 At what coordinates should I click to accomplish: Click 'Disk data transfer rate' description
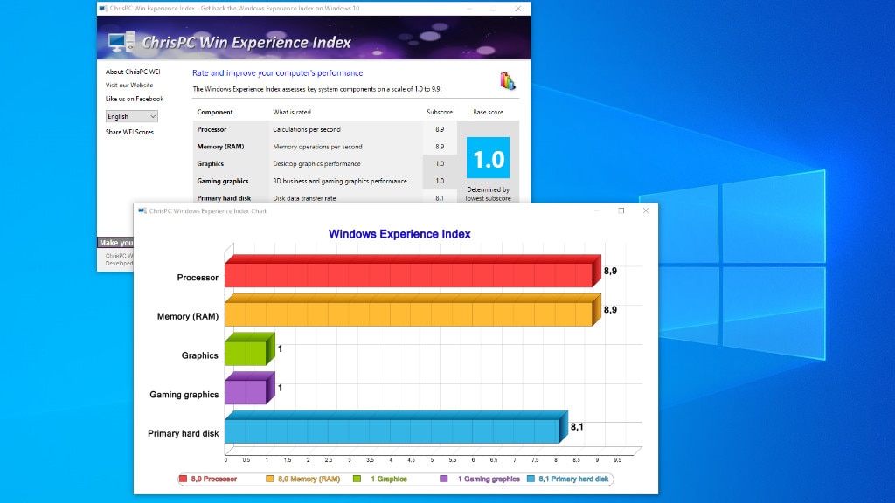pyautogui.click(x=304, y=198)
